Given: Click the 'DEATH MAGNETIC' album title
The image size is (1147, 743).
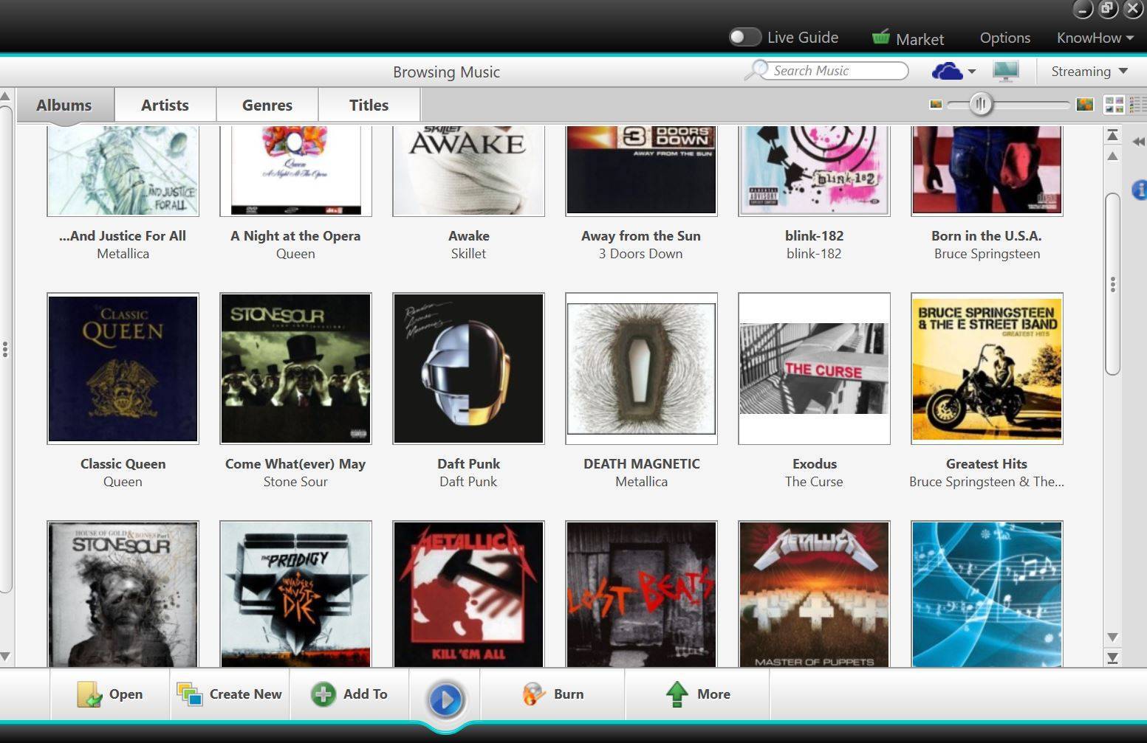Looking at the screenshot, I should coord(641,464).
